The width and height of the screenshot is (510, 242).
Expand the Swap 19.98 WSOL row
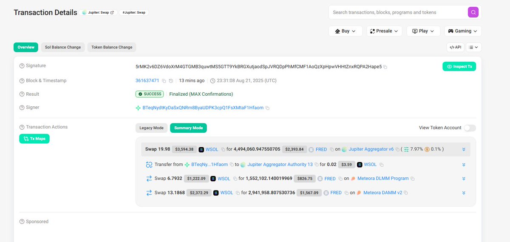464,150
